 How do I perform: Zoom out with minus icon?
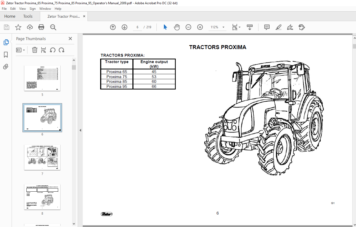point(188,27)
